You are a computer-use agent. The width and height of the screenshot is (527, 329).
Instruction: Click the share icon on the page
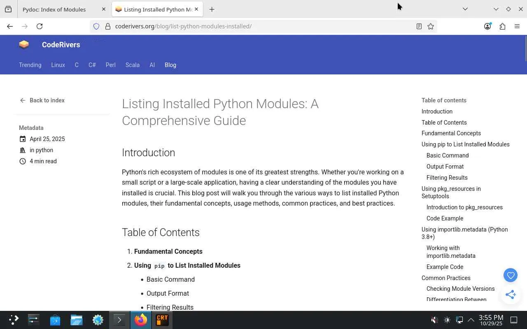(511, 294)
